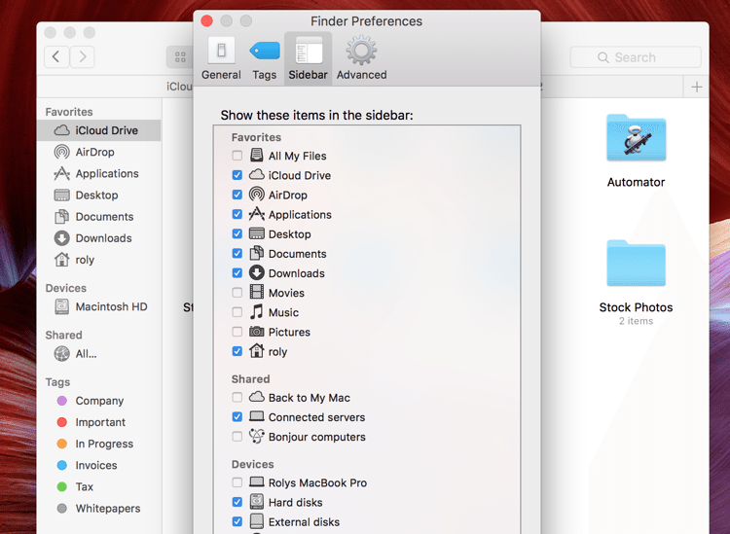Image resolution: width=730 pixels, height=534 pixels.
Task: Click the External disks drive icon
Action: click(x=257, y=521)
